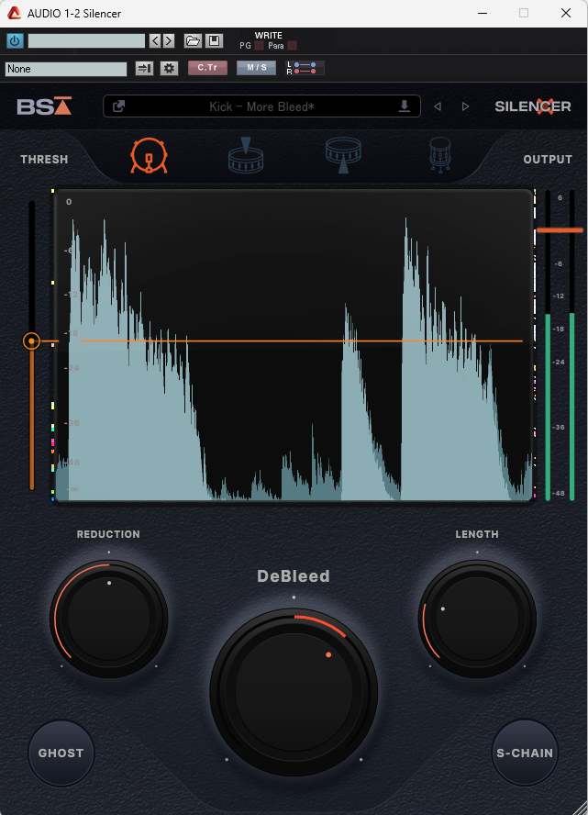Image resolution: width=588 pixels, height=815 pixels.
Task: Minimize the AUDIO 1-2 Silencer window
Action: 483,13
